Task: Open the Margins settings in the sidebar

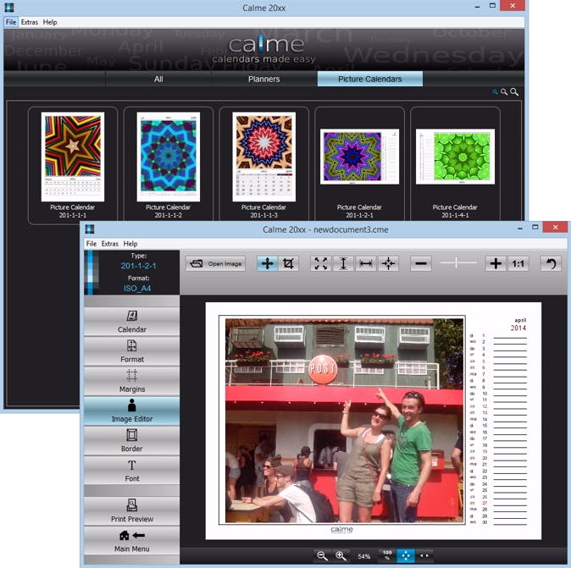Action: click(132, 381)
